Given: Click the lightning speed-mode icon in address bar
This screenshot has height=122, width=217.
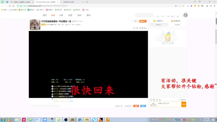Looking at the screenshot, I should (176, 6).
